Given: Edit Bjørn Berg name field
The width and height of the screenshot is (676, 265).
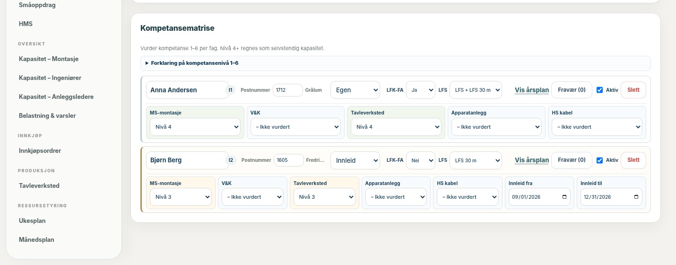Looking at the screenshot, I should pos(187,160).
